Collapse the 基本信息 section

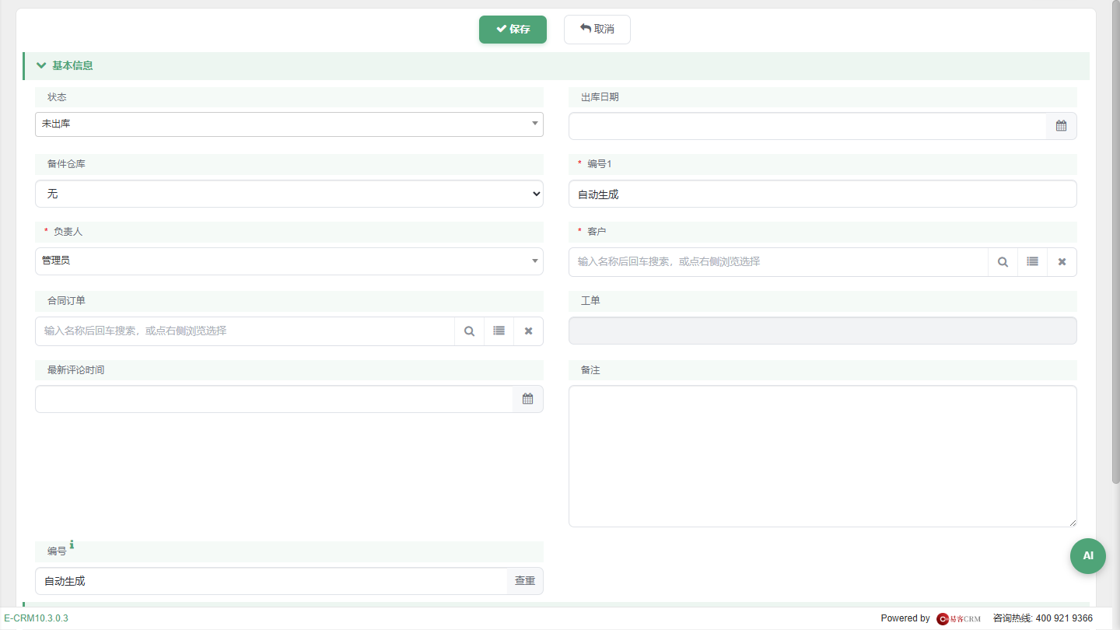coord(41,66)
